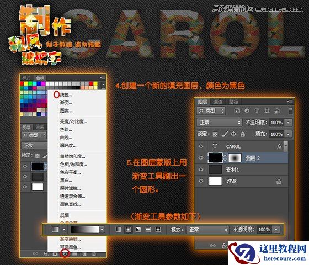This screenshot has width=309, height=265.
Task: Click the shape layer filter icon
Action: 267,111
